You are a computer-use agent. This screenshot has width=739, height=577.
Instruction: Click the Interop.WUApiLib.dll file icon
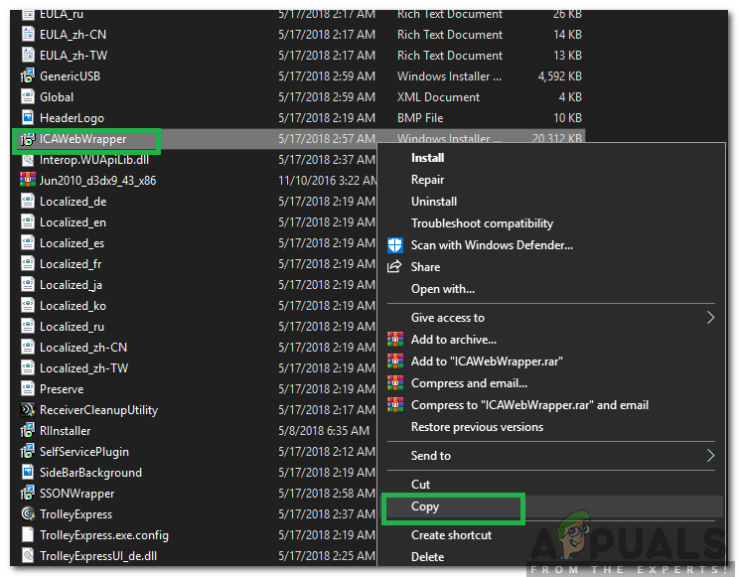(x=28, y=160)
